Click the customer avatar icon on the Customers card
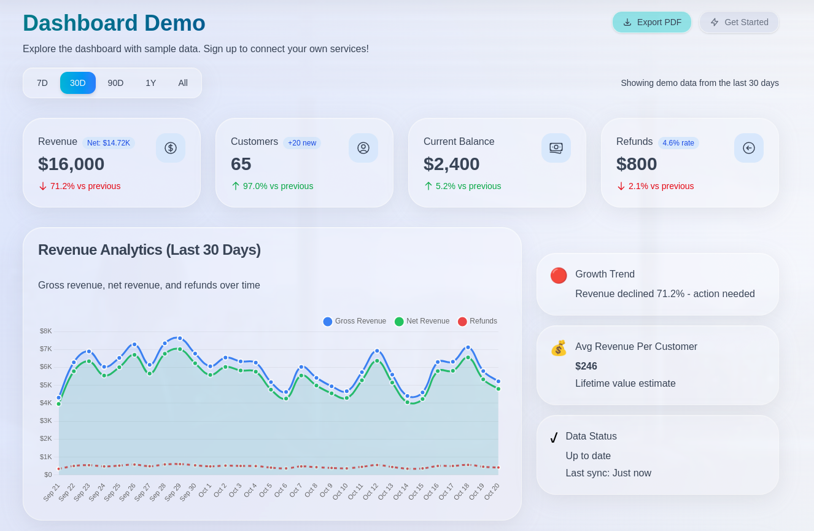 point(363,147)
